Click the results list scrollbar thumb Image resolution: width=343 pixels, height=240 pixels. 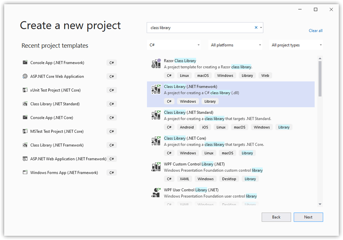pyautogui.click(x=320, y=79)
